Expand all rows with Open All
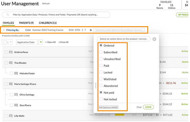190x122 pixels. tap(50, 42)
